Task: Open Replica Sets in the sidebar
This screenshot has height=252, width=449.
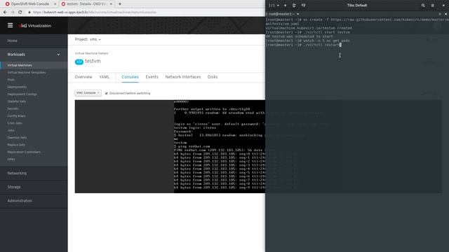Action: (x=16, y=145)
